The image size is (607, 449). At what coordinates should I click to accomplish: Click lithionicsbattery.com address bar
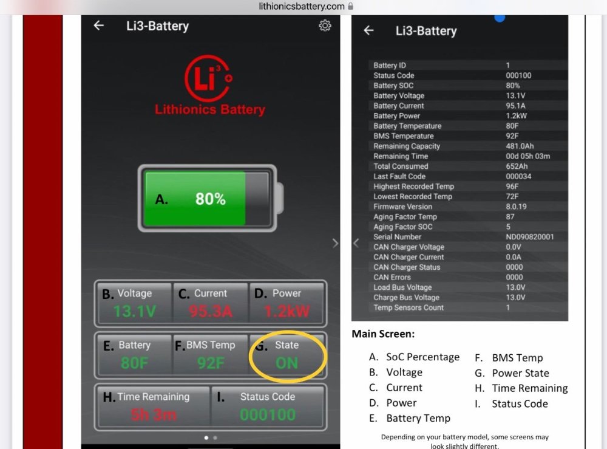[x=302, y=6]
